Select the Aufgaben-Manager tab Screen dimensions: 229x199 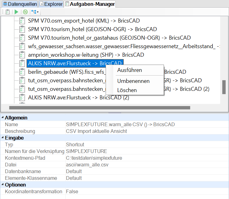pyautogui.click(x=90, y=4)
